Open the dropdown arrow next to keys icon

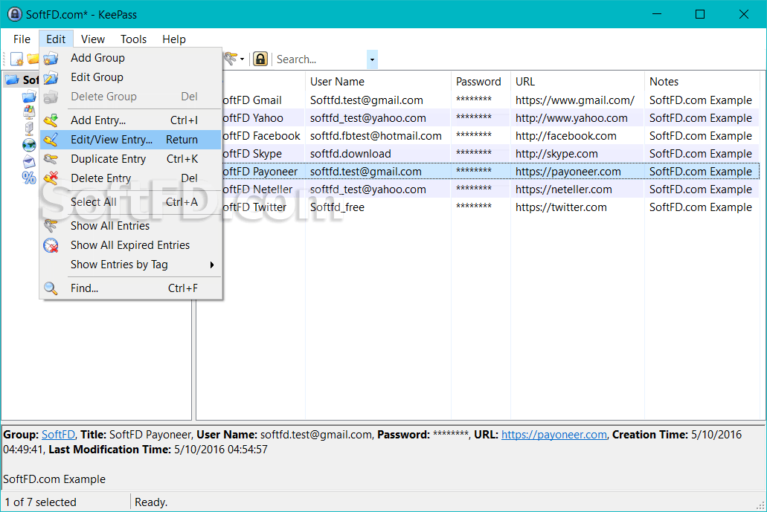coord(242,59)
